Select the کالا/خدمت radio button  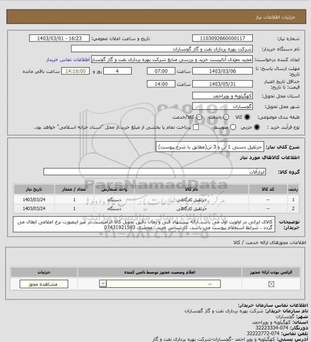click(199, 117)
